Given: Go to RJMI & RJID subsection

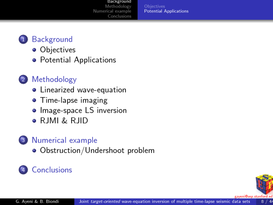Looking at the screenshot, I should [x=64, y=121].
